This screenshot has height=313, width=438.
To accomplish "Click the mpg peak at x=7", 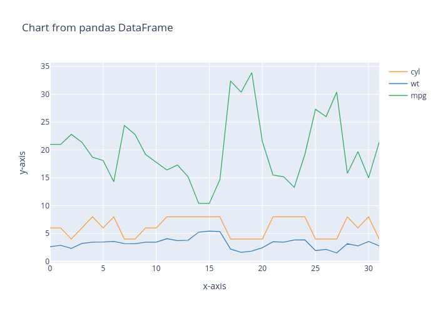I will (125, 125).
